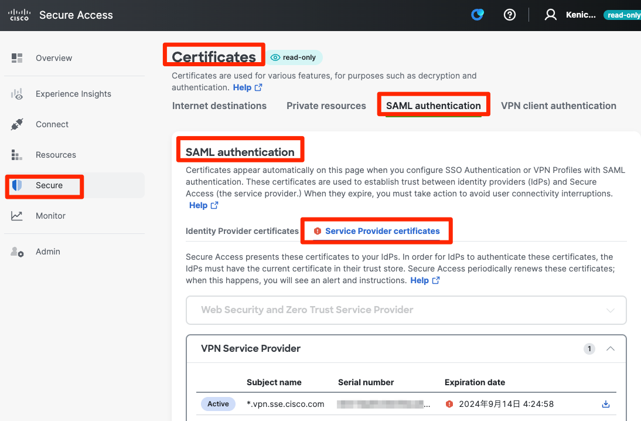641x421 pixels.
Task: Open Experience Insights in sidebar
Action: (73, 94)
